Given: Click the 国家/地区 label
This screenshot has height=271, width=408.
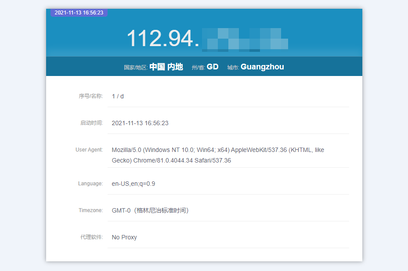Looking at the screenshot, I should [x=136, y=68].
